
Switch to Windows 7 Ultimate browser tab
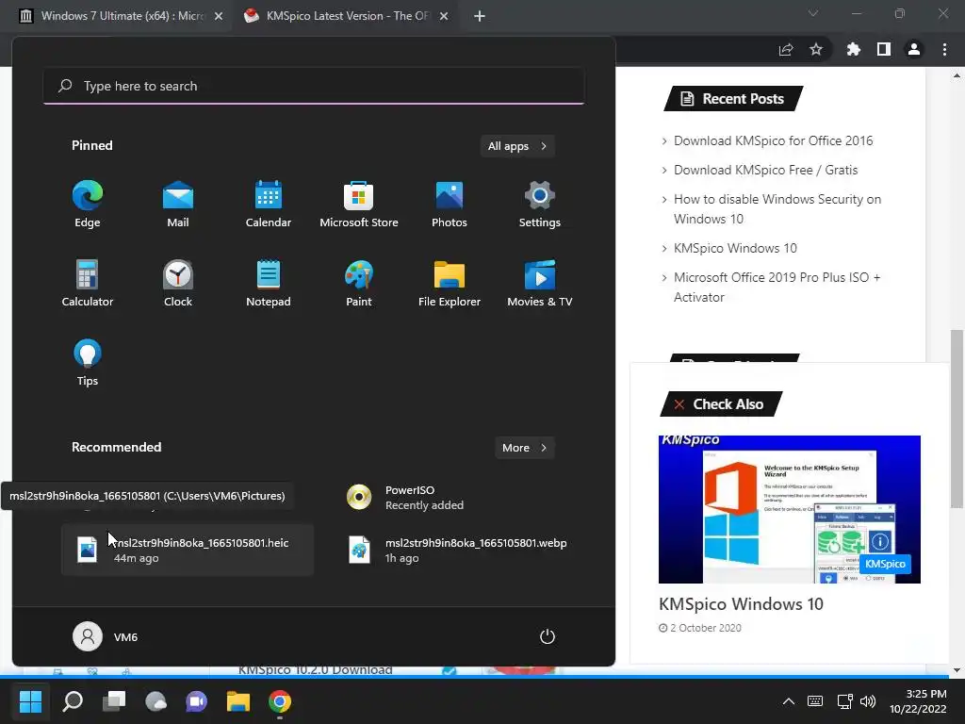pyautogui.click(x=122, y=16)
